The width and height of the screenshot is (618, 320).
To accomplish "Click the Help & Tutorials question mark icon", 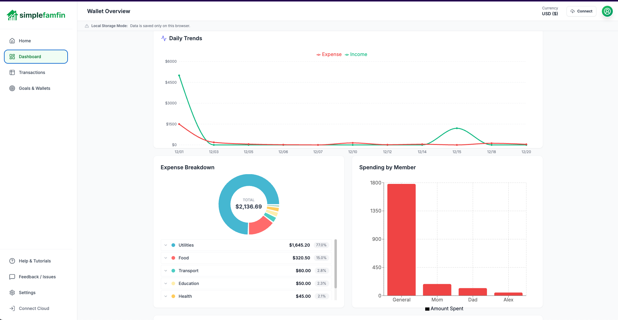I will pyautogui.click(x=12, y=261).
